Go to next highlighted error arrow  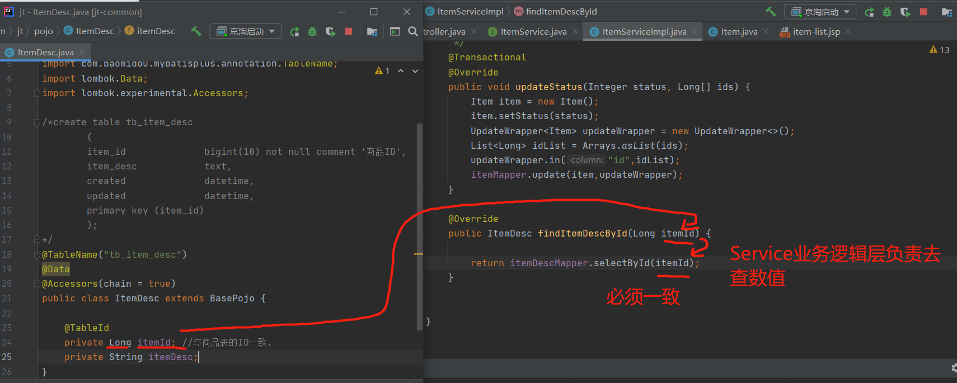415,71
